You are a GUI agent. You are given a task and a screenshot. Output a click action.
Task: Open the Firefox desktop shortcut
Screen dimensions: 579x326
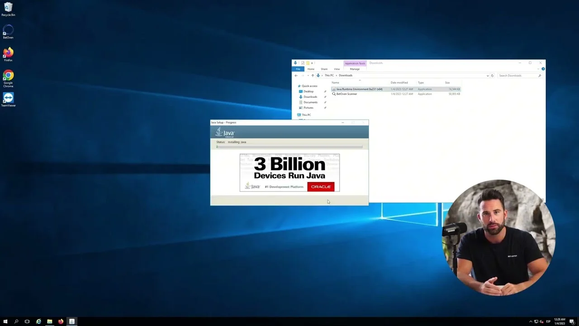coord(8,54)
